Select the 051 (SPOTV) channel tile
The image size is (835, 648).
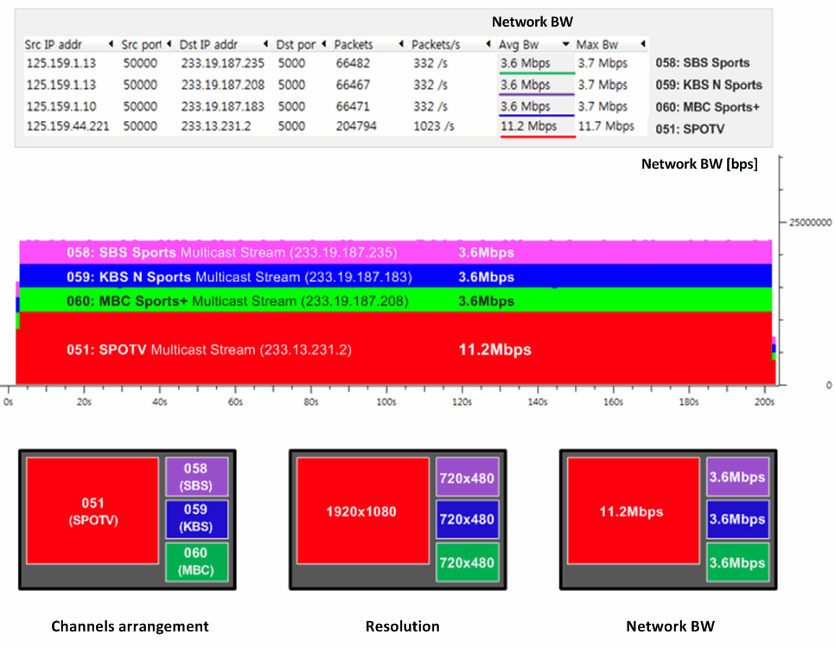[x=92, y=510]
